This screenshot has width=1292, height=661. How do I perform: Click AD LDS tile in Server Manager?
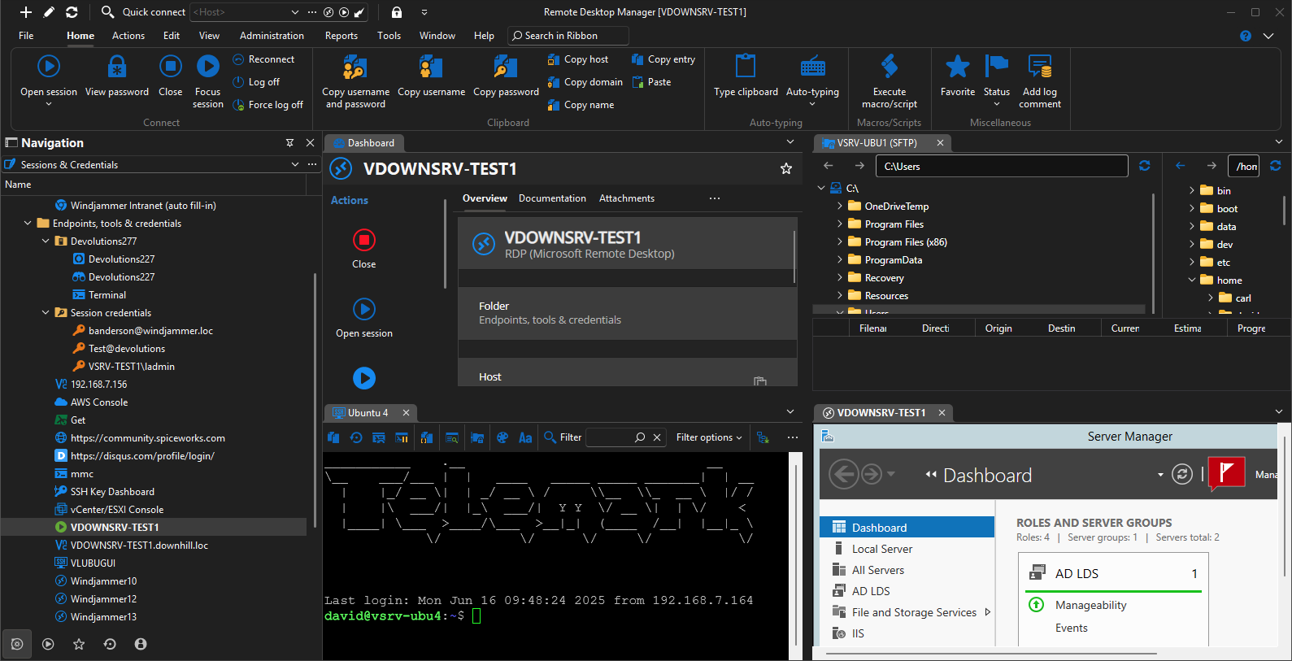click(x=1114, y=573)
